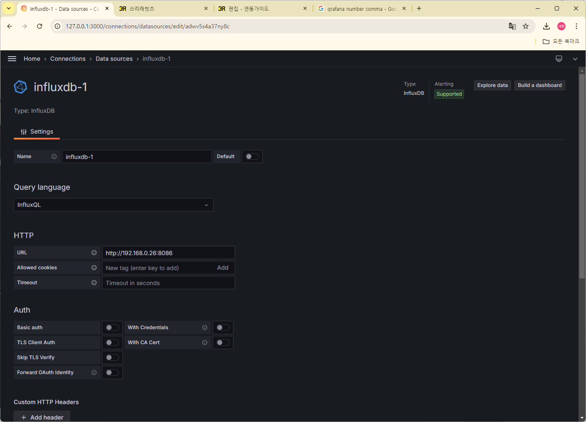Click the Build a dashboard button
This screenshot has width=586, height=422.
(x=540, y=85)
